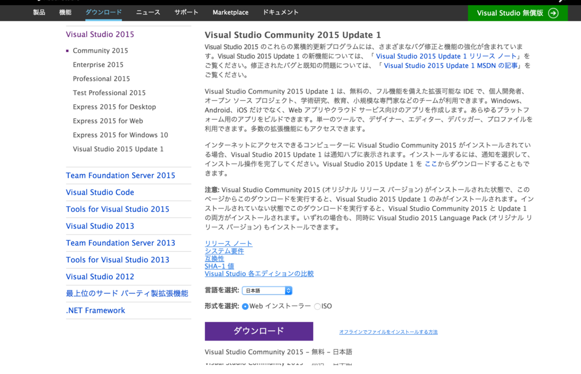Image resolution: width=581 pixels, height=374 pixels.
Task: Open Tools for Visual Studio 2015 link
Action: 117,209
